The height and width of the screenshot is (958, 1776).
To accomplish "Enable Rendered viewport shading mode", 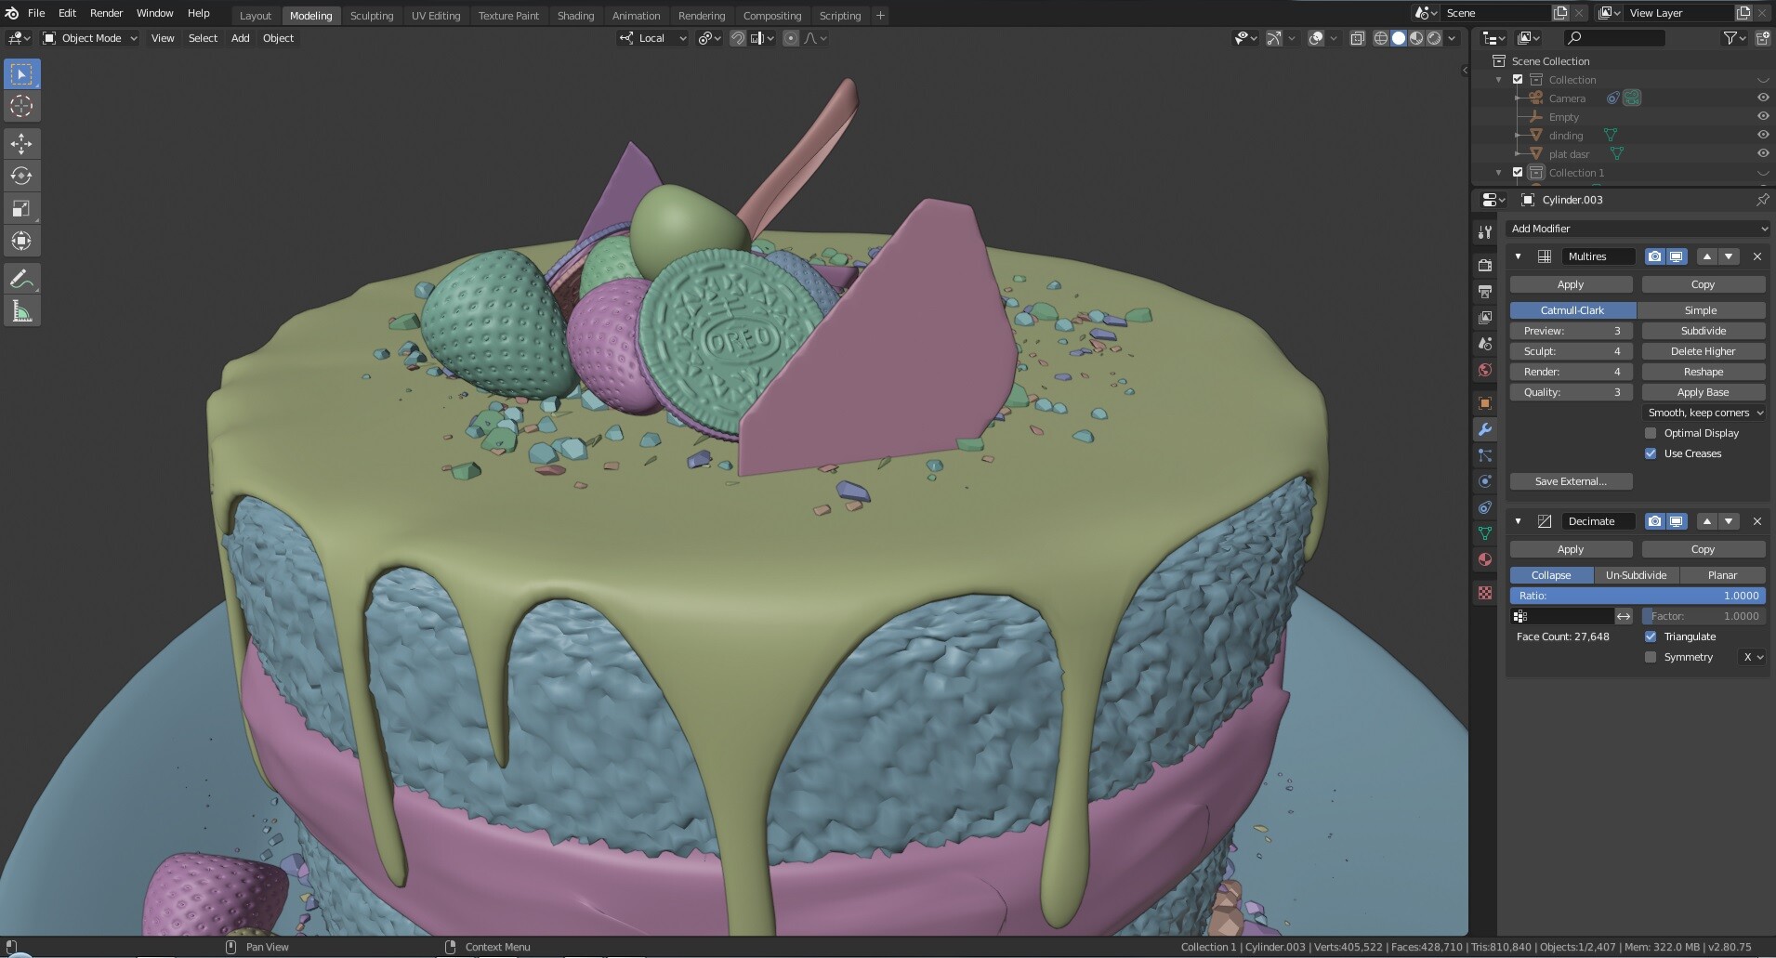I will [1431, 38].
